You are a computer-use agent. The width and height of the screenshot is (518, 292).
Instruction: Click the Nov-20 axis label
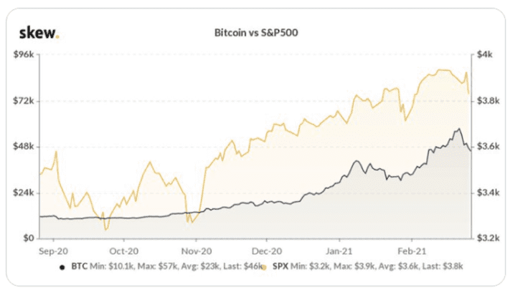(197, 251)
